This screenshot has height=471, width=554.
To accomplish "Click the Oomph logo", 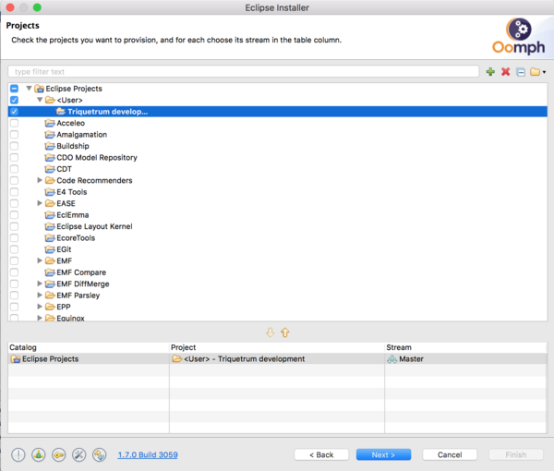I will coord(519,36).
